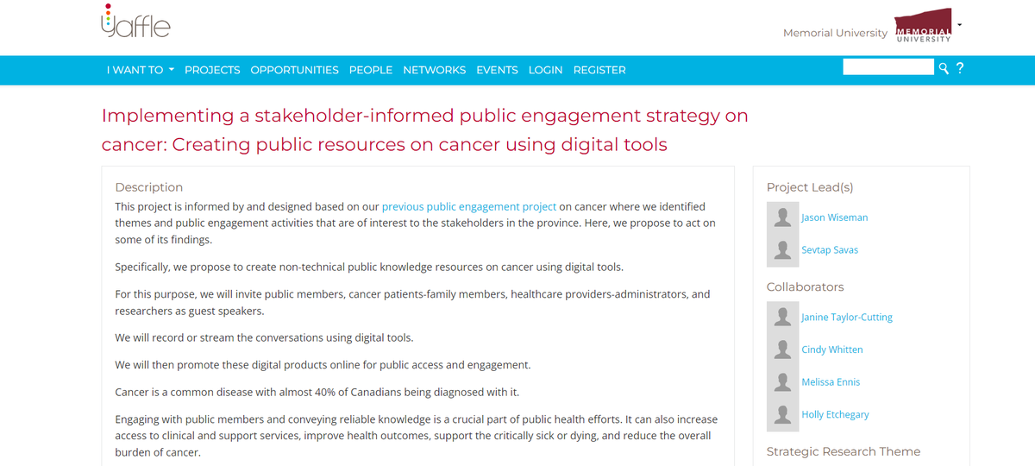The image size is (1035, 466).
Task: Click Janine Taylor-Cutting's avatar icon
Action: click(x=783, y=317)
